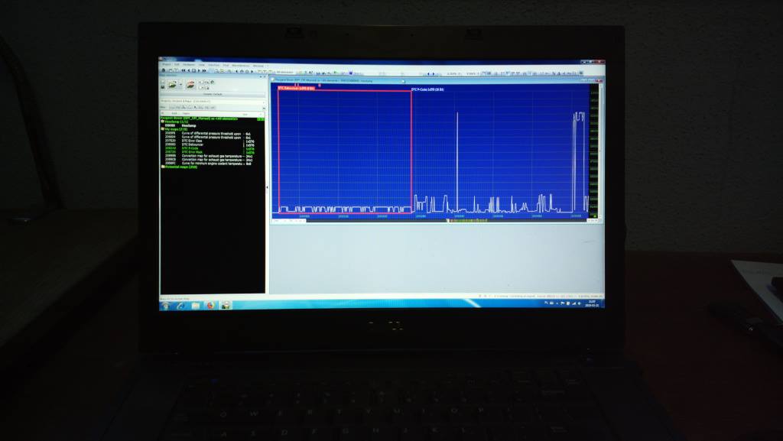The height and width of the screenshot is (441, 783).
Task: Open the Selection menu
Action: [x=214, y=65]
